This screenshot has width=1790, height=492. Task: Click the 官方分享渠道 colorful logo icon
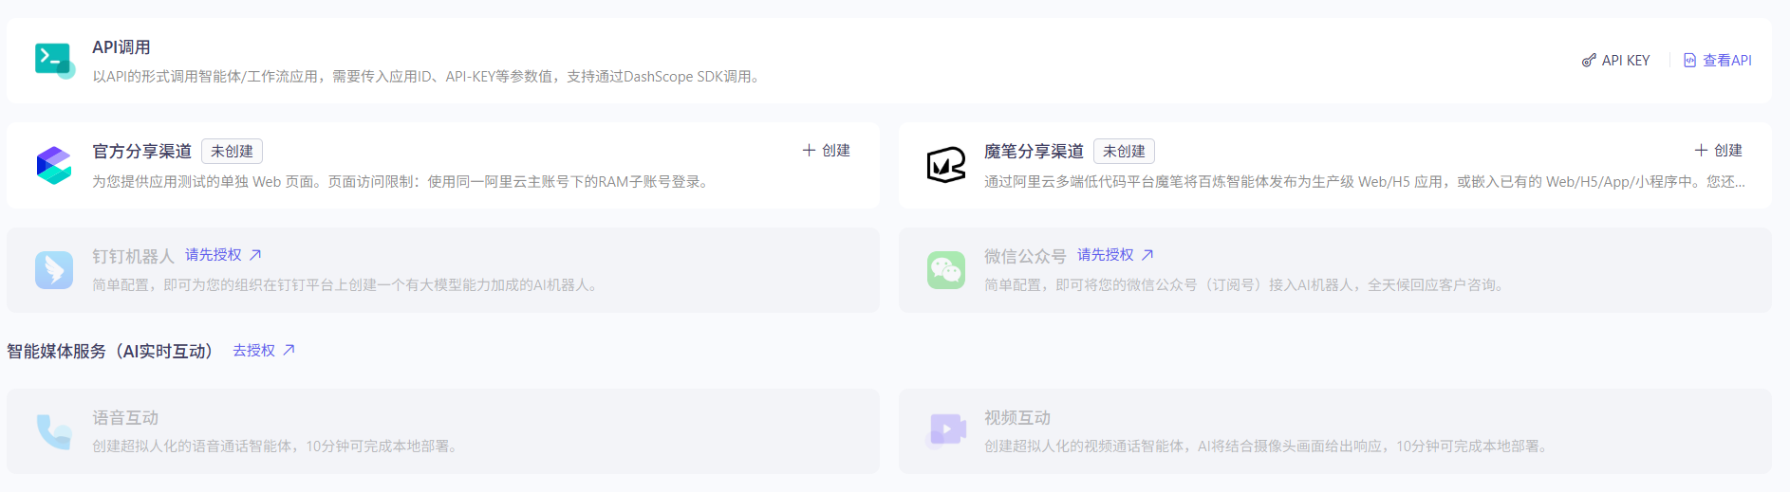[54, 165]
